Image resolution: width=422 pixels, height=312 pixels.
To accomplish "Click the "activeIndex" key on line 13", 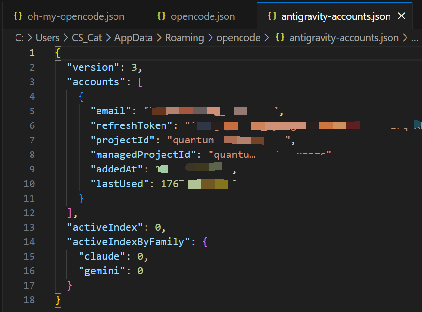I will click(105, 227).
